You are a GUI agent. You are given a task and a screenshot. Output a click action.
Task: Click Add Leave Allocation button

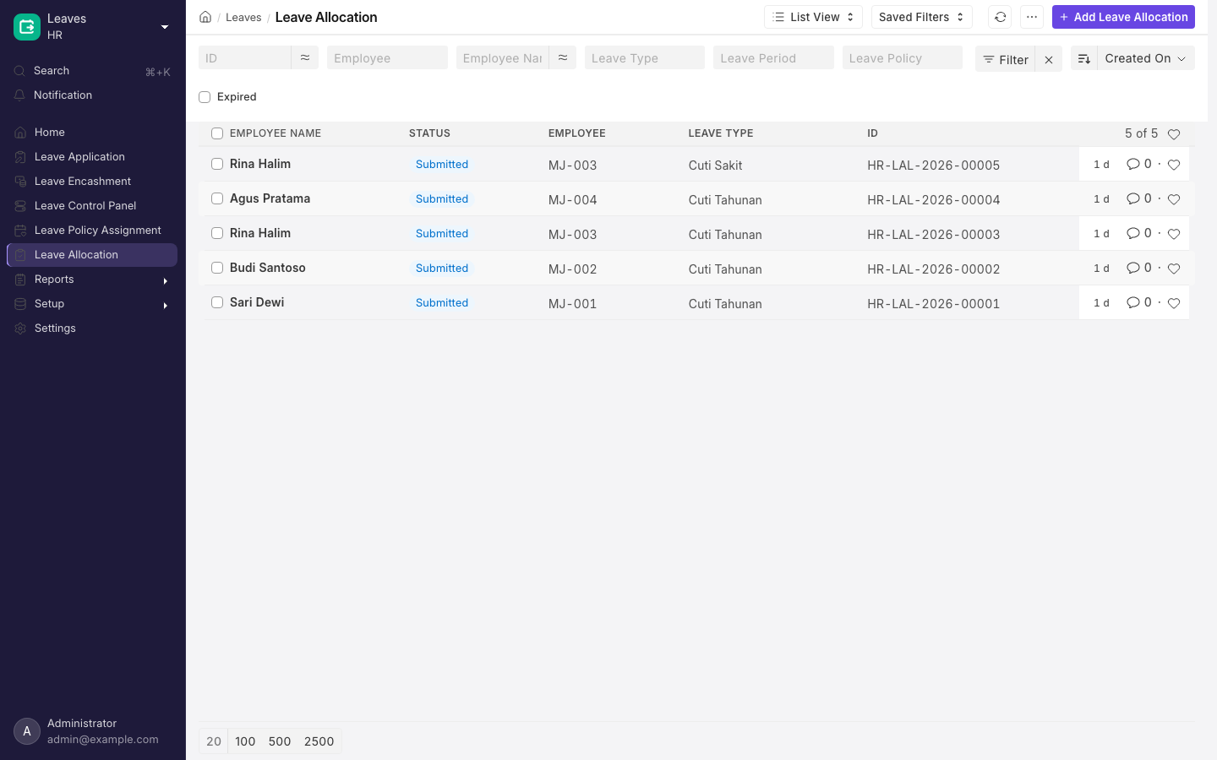(x=1123, y=17)
